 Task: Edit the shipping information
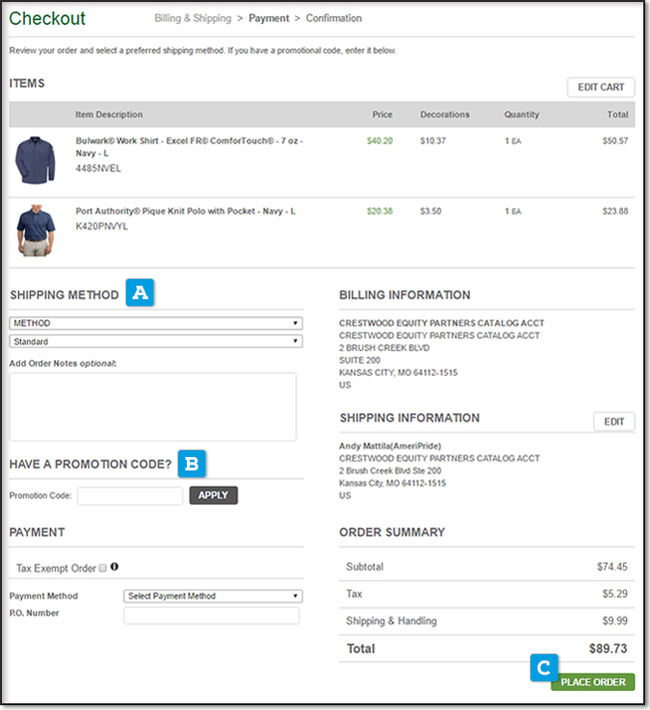(613, 421)
